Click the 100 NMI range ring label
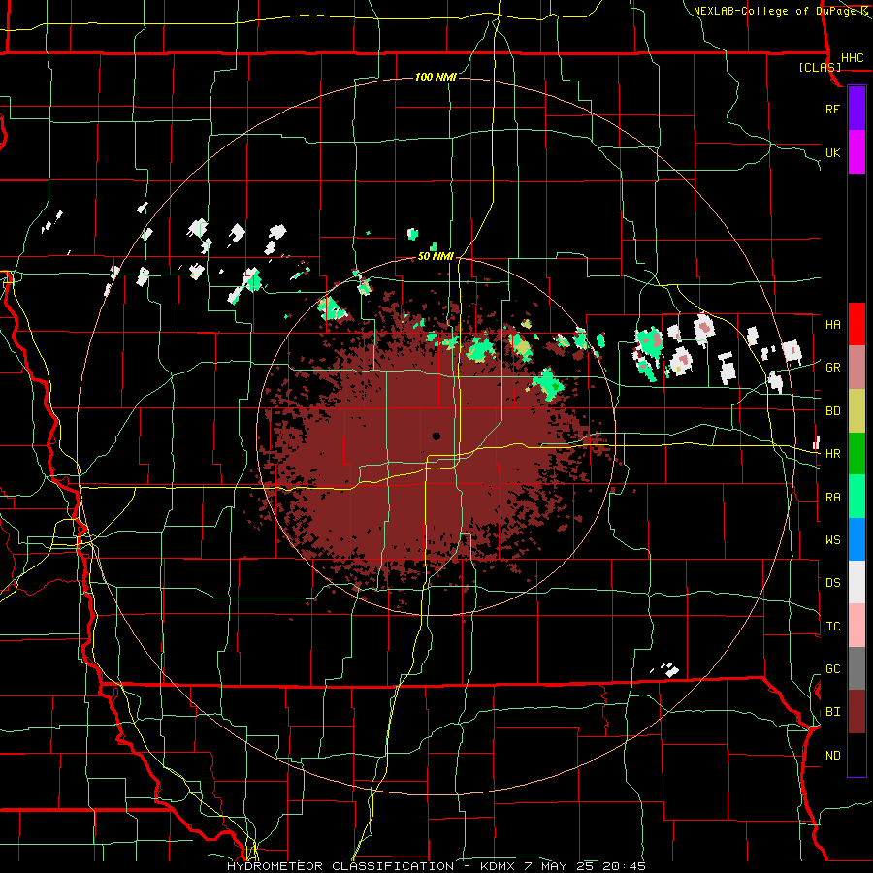873x873 pixels. pyautogui.click(x=436, y=77)
